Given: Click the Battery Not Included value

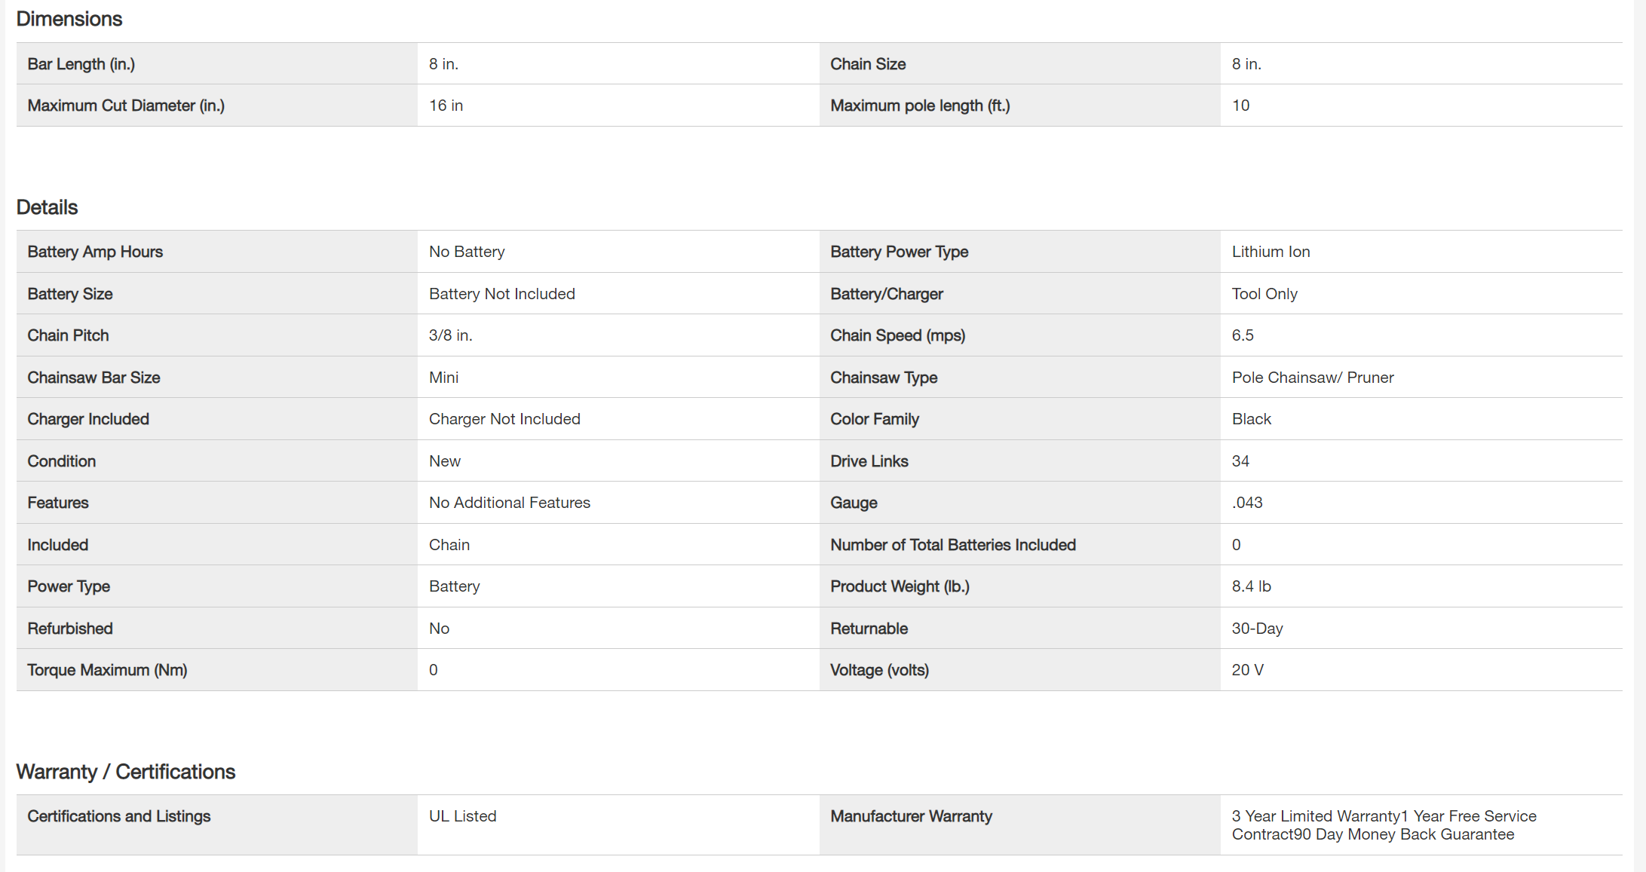Looking at the screenshot, I should pos(502,294).
